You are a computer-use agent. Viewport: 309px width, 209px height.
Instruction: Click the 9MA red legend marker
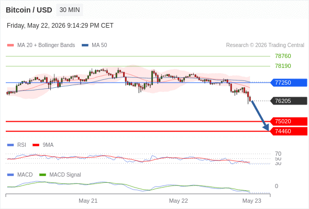point(36,145)
